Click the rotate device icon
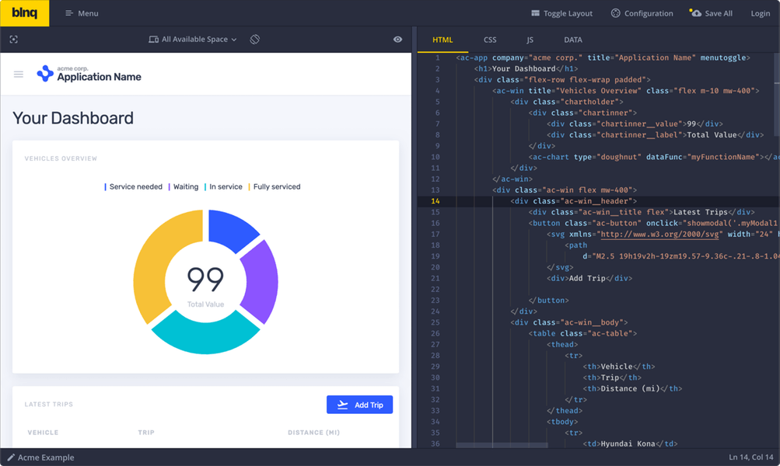Viewport: 780px width, 466px height. pyautogui.click(x=255, y=40)
